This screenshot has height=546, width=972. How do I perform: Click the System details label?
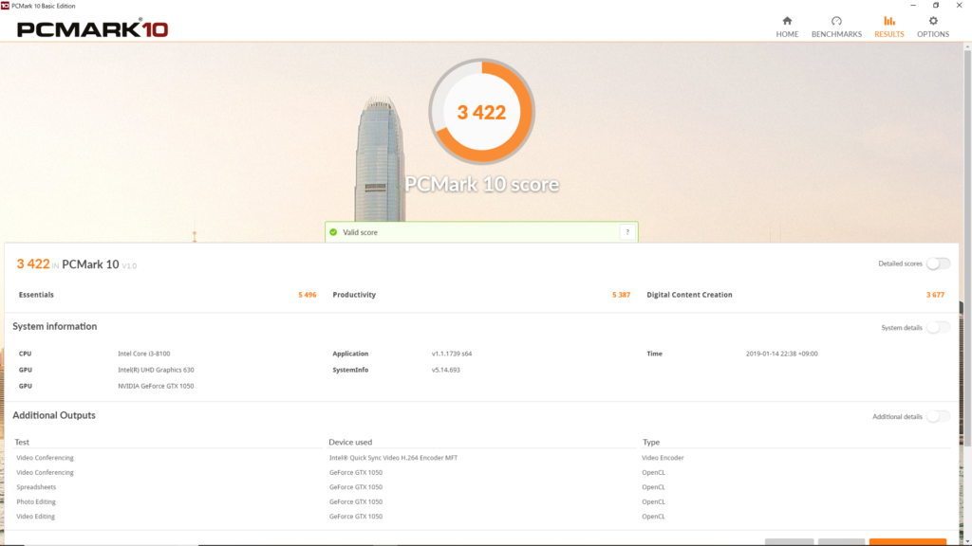pyautogui.click(x=902, y=327)
